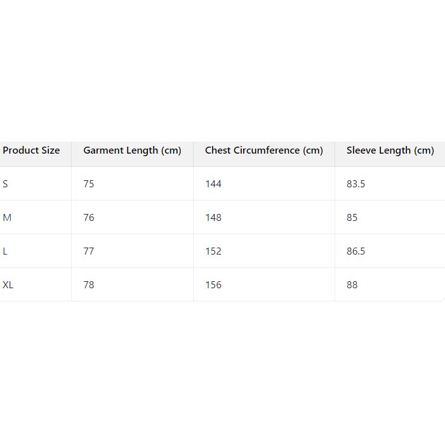Click sleeve length value 86.5
Image resolution: width=445 pixels, height=445 pixels.
[356, 251]
